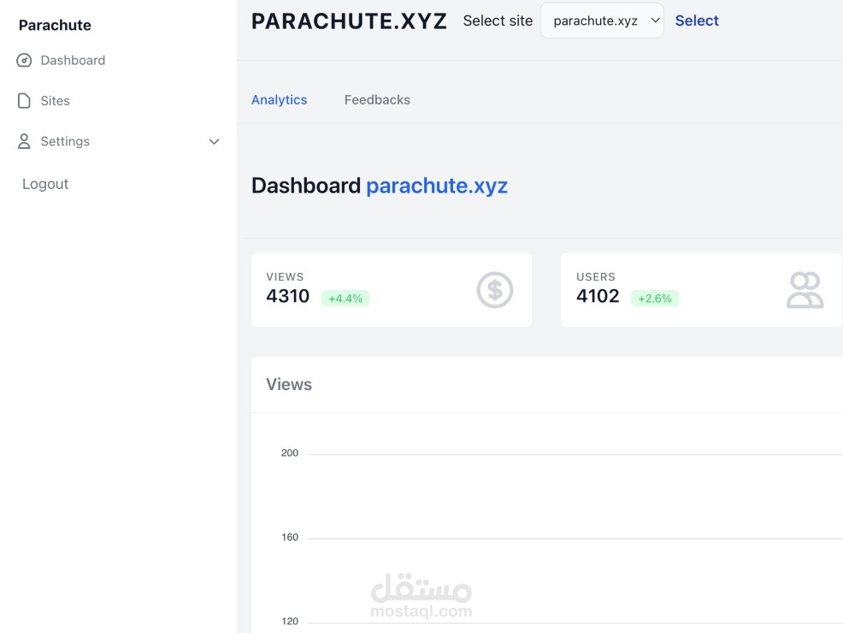Click the users group icon in Users card

click(805, 291)
